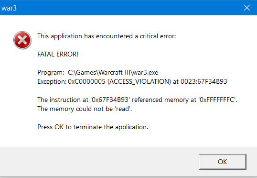Click 'The memory could not be' text
The width and height of the screenshot is (257, 178).
(75, 109)
